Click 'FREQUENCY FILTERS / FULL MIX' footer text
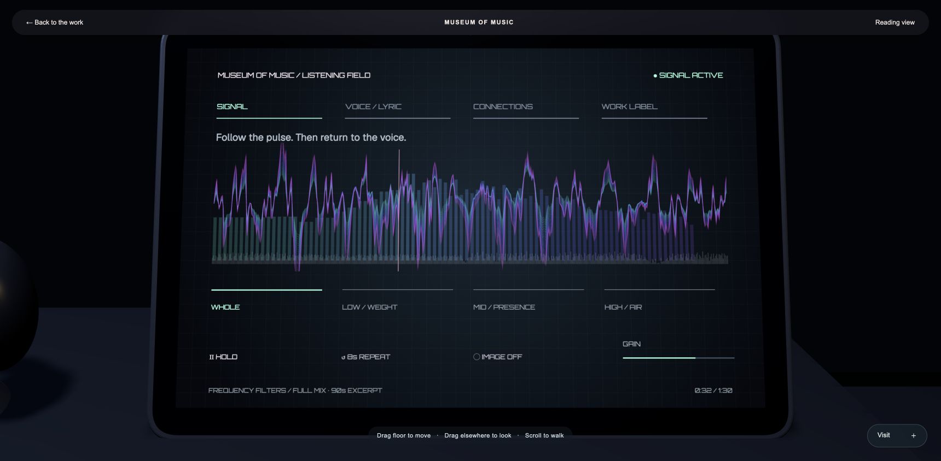This screenshot has width=941, height=461. tap(295, 391)
